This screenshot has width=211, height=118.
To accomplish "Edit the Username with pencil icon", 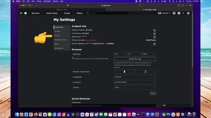I will pyautogui.click(x=154, y=34).
